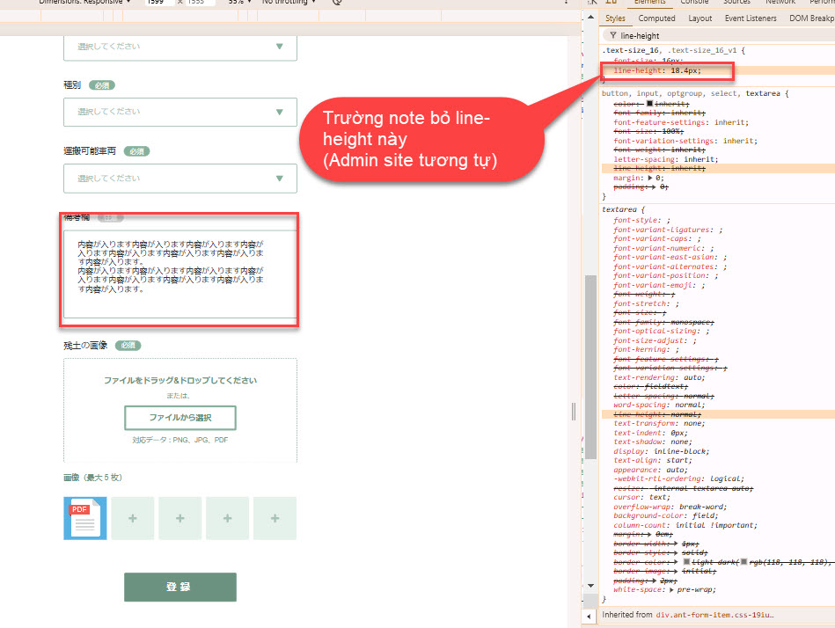
Task: Click the filter funnel icon in Styles
Action: click(612, 36)
